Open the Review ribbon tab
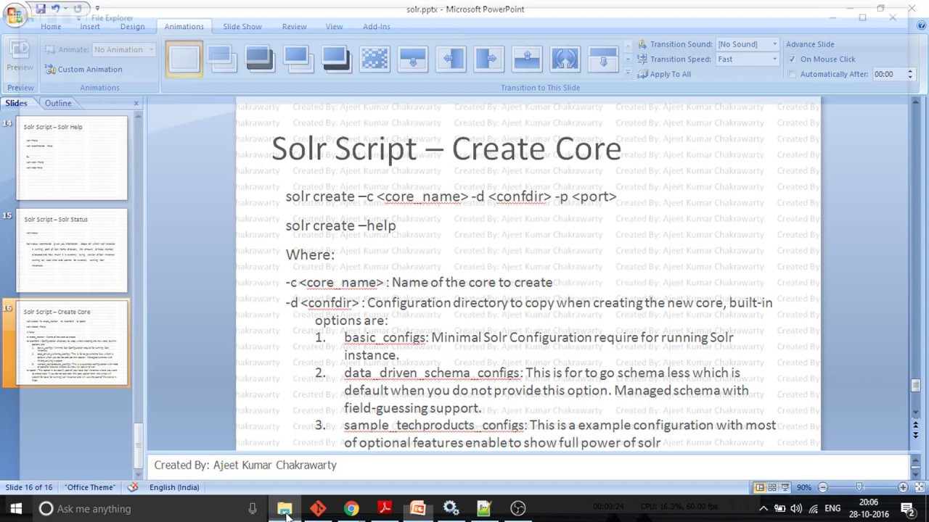The width and height of the screenshot is (929, 522). (x=294, y=26)
